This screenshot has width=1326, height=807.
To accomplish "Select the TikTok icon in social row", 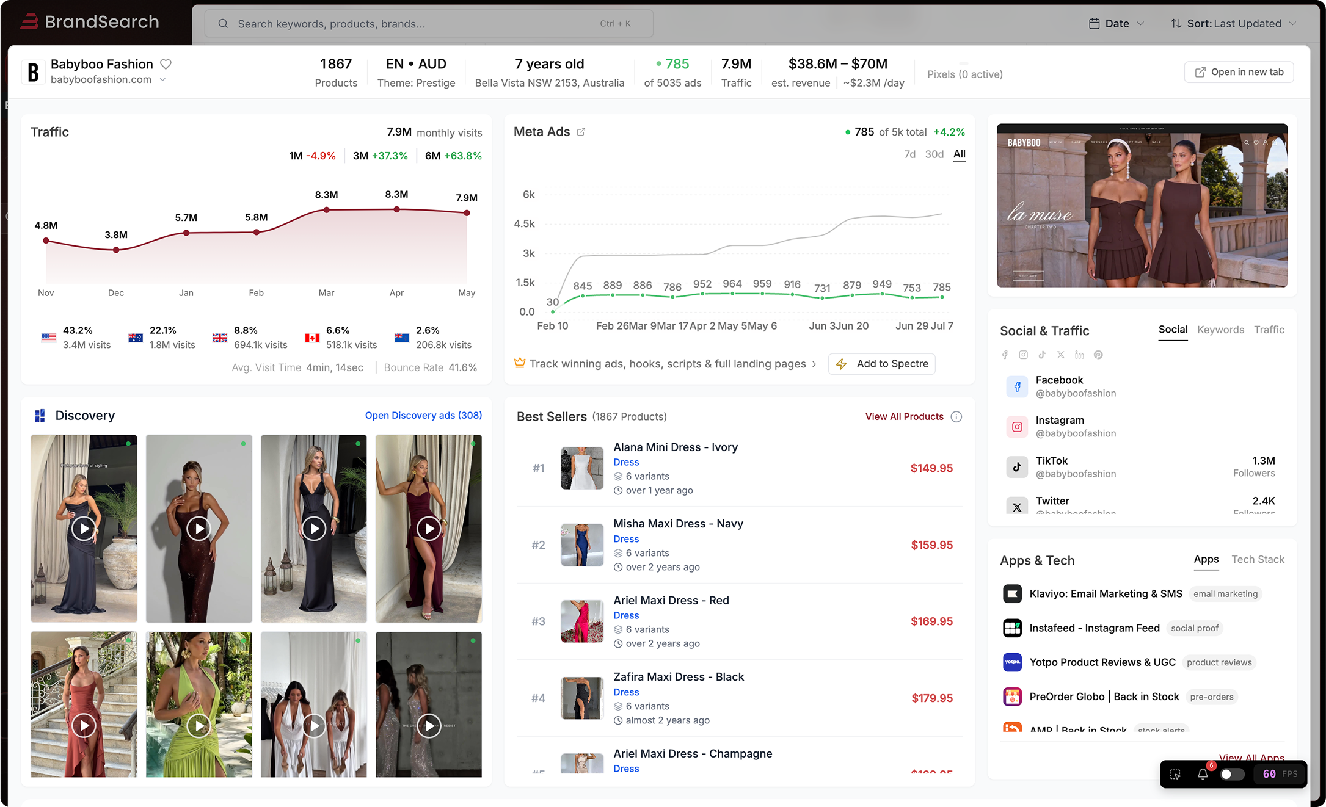I will 1042,355.
